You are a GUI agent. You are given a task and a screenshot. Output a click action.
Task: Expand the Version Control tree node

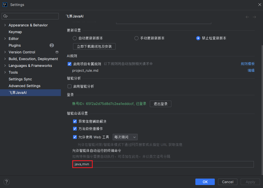[x=5, y=52]
